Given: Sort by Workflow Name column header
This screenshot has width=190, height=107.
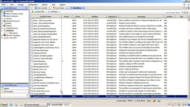Looking at the screenshot, I should tap(45, 17).
